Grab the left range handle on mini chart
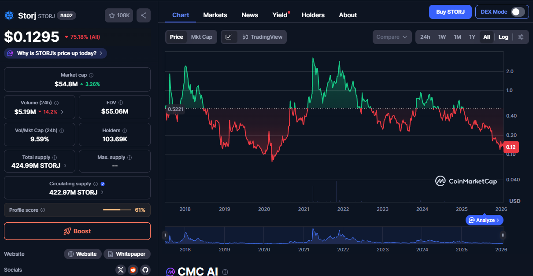The width and height of the screenshot is (533, 276). point(165,235)
